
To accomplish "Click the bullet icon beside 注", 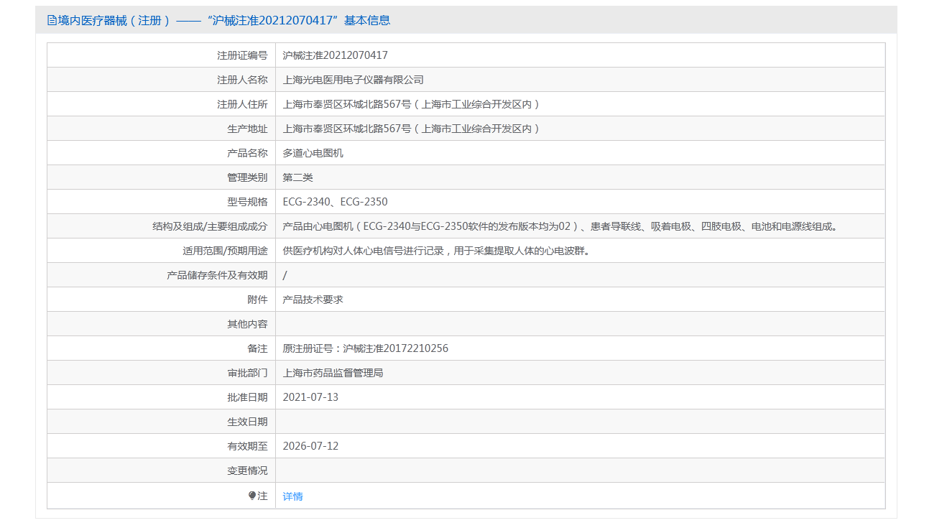I will click(252, 496).
